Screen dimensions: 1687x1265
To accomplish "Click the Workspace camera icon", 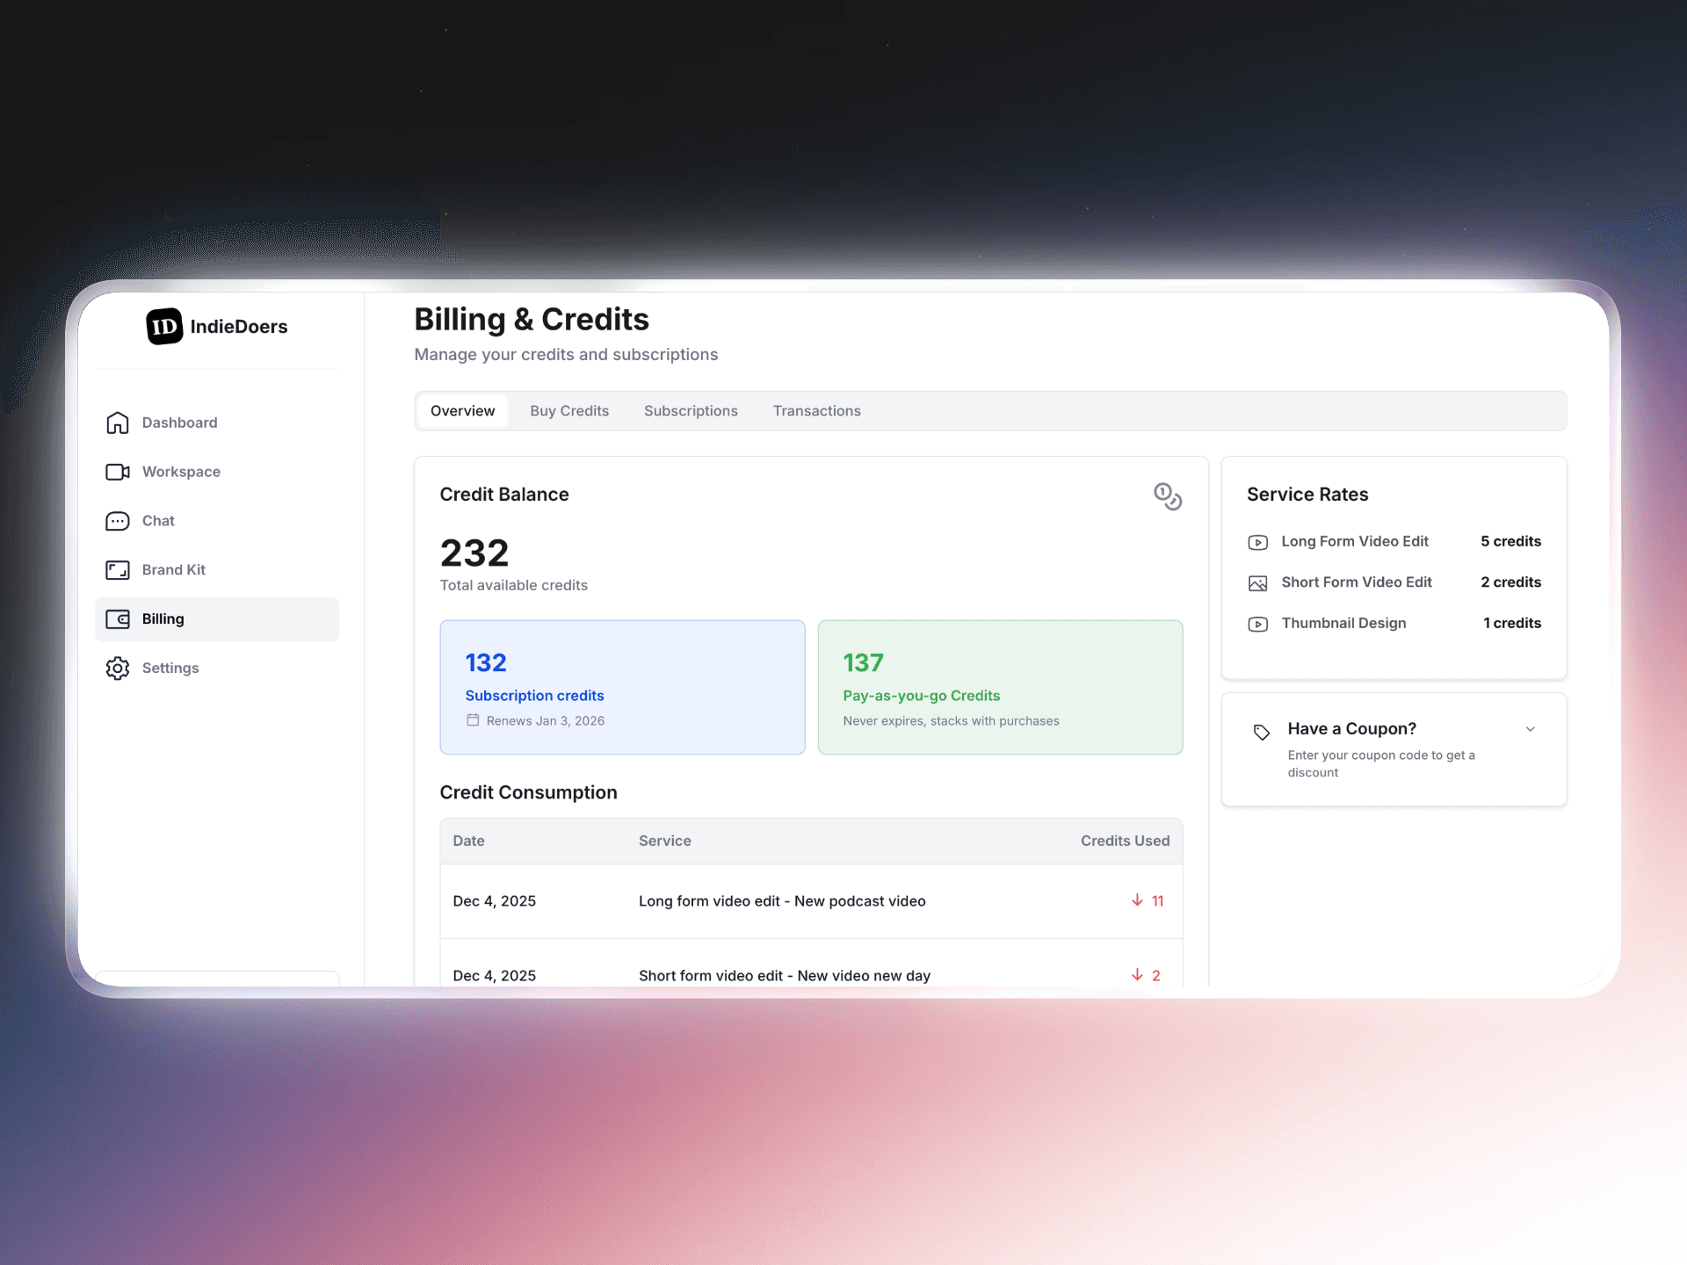I will [118, 472].
